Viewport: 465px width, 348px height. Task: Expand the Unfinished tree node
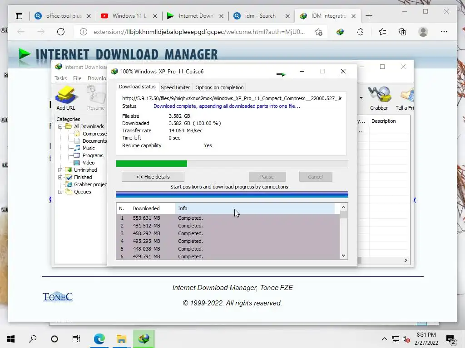coord(60,170)
